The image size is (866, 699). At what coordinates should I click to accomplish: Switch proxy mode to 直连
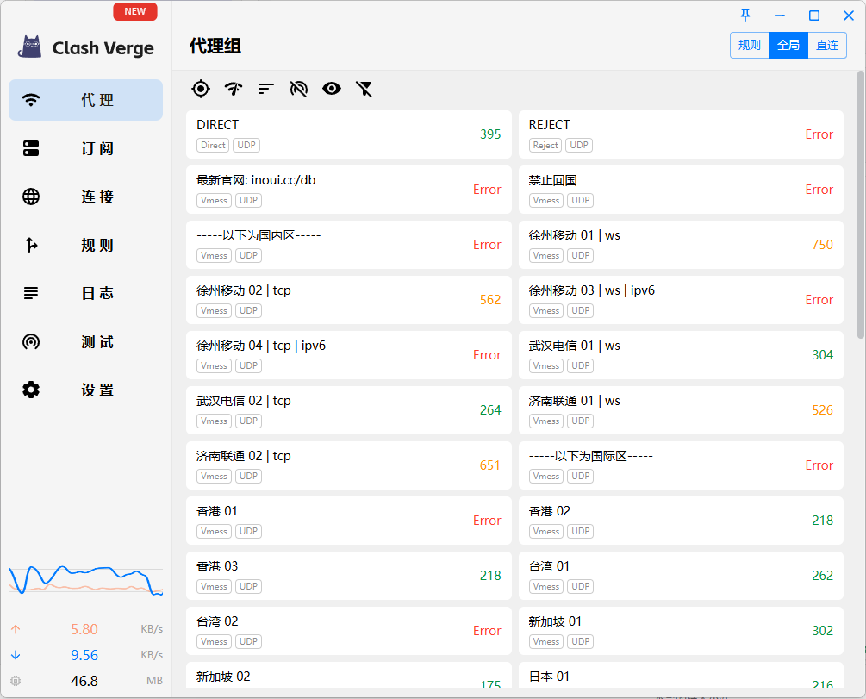coord(826,44)
